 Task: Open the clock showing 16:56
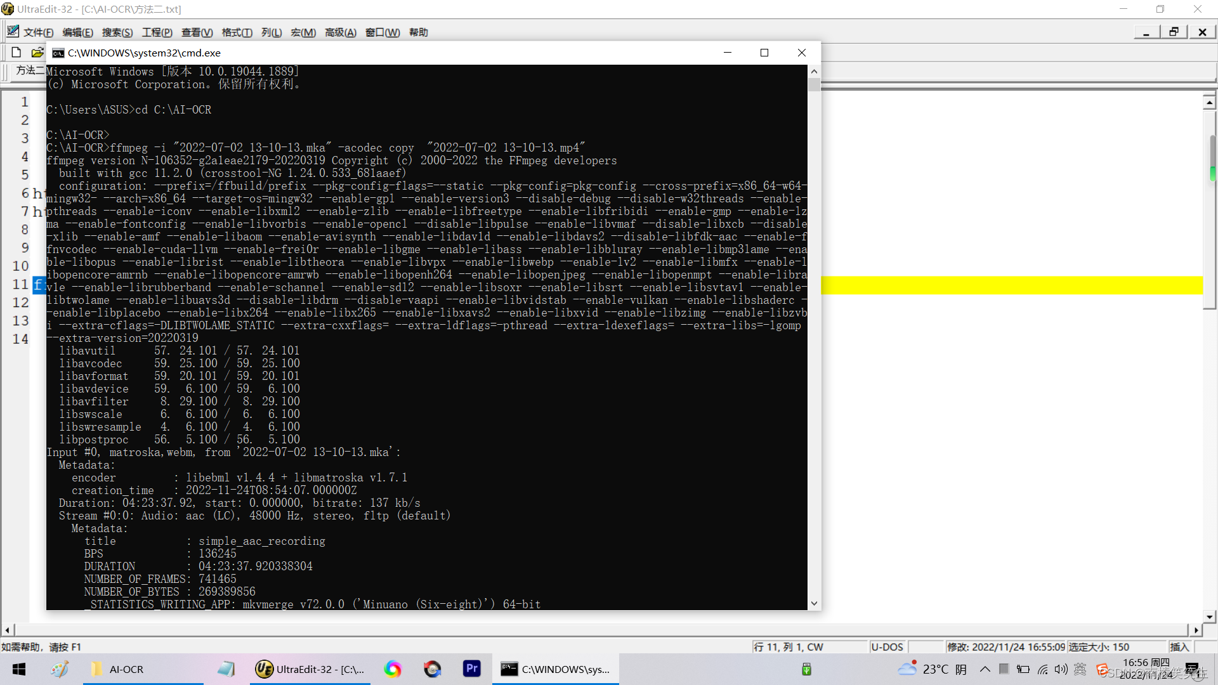pyautogui.click(x=1146, y=669)
